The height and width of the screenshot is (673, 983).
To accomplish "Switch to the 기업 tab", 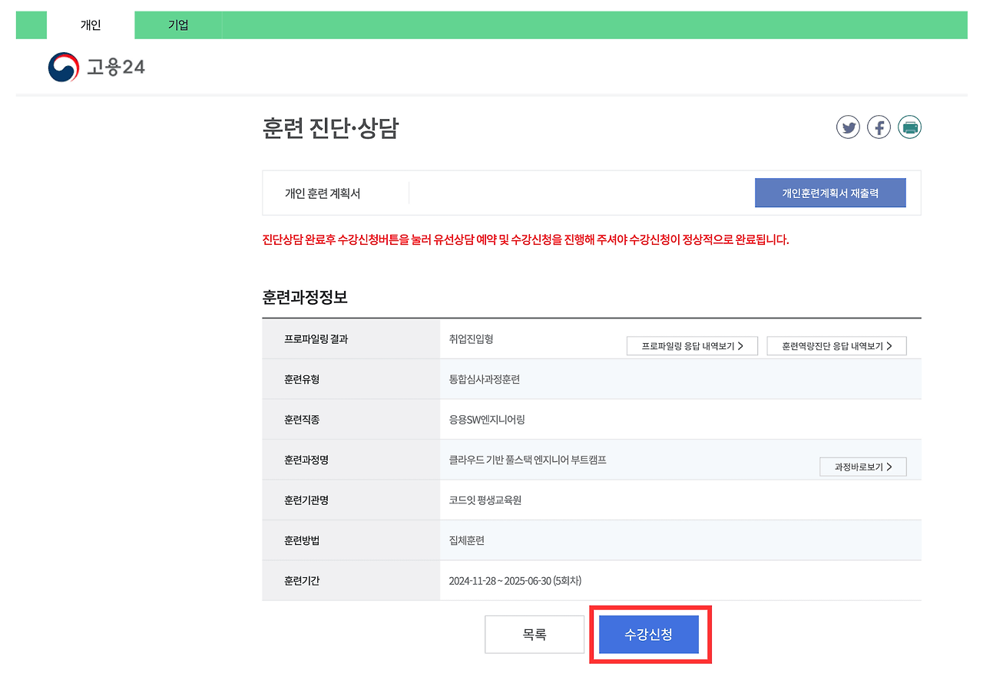I will pyautogui.click(x=177, y=24).
